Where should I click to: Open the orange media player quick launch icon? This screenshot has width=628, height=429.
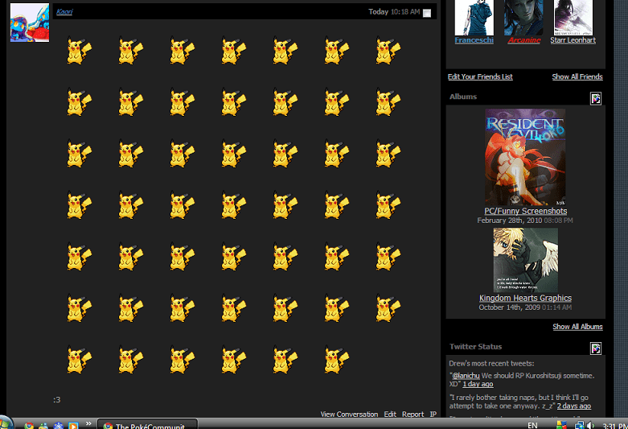point(73,426)
